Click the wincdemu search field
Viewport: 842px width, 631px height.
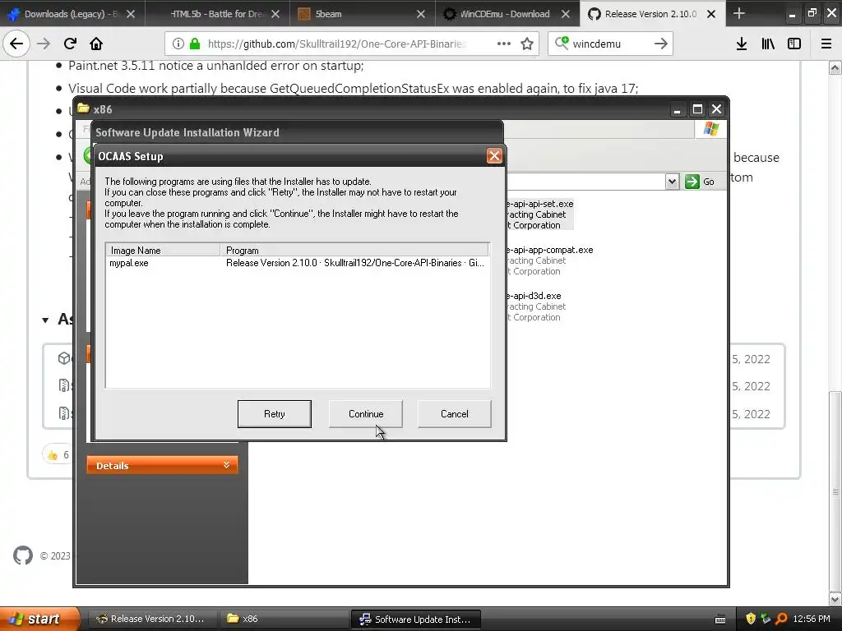(610, 44)
